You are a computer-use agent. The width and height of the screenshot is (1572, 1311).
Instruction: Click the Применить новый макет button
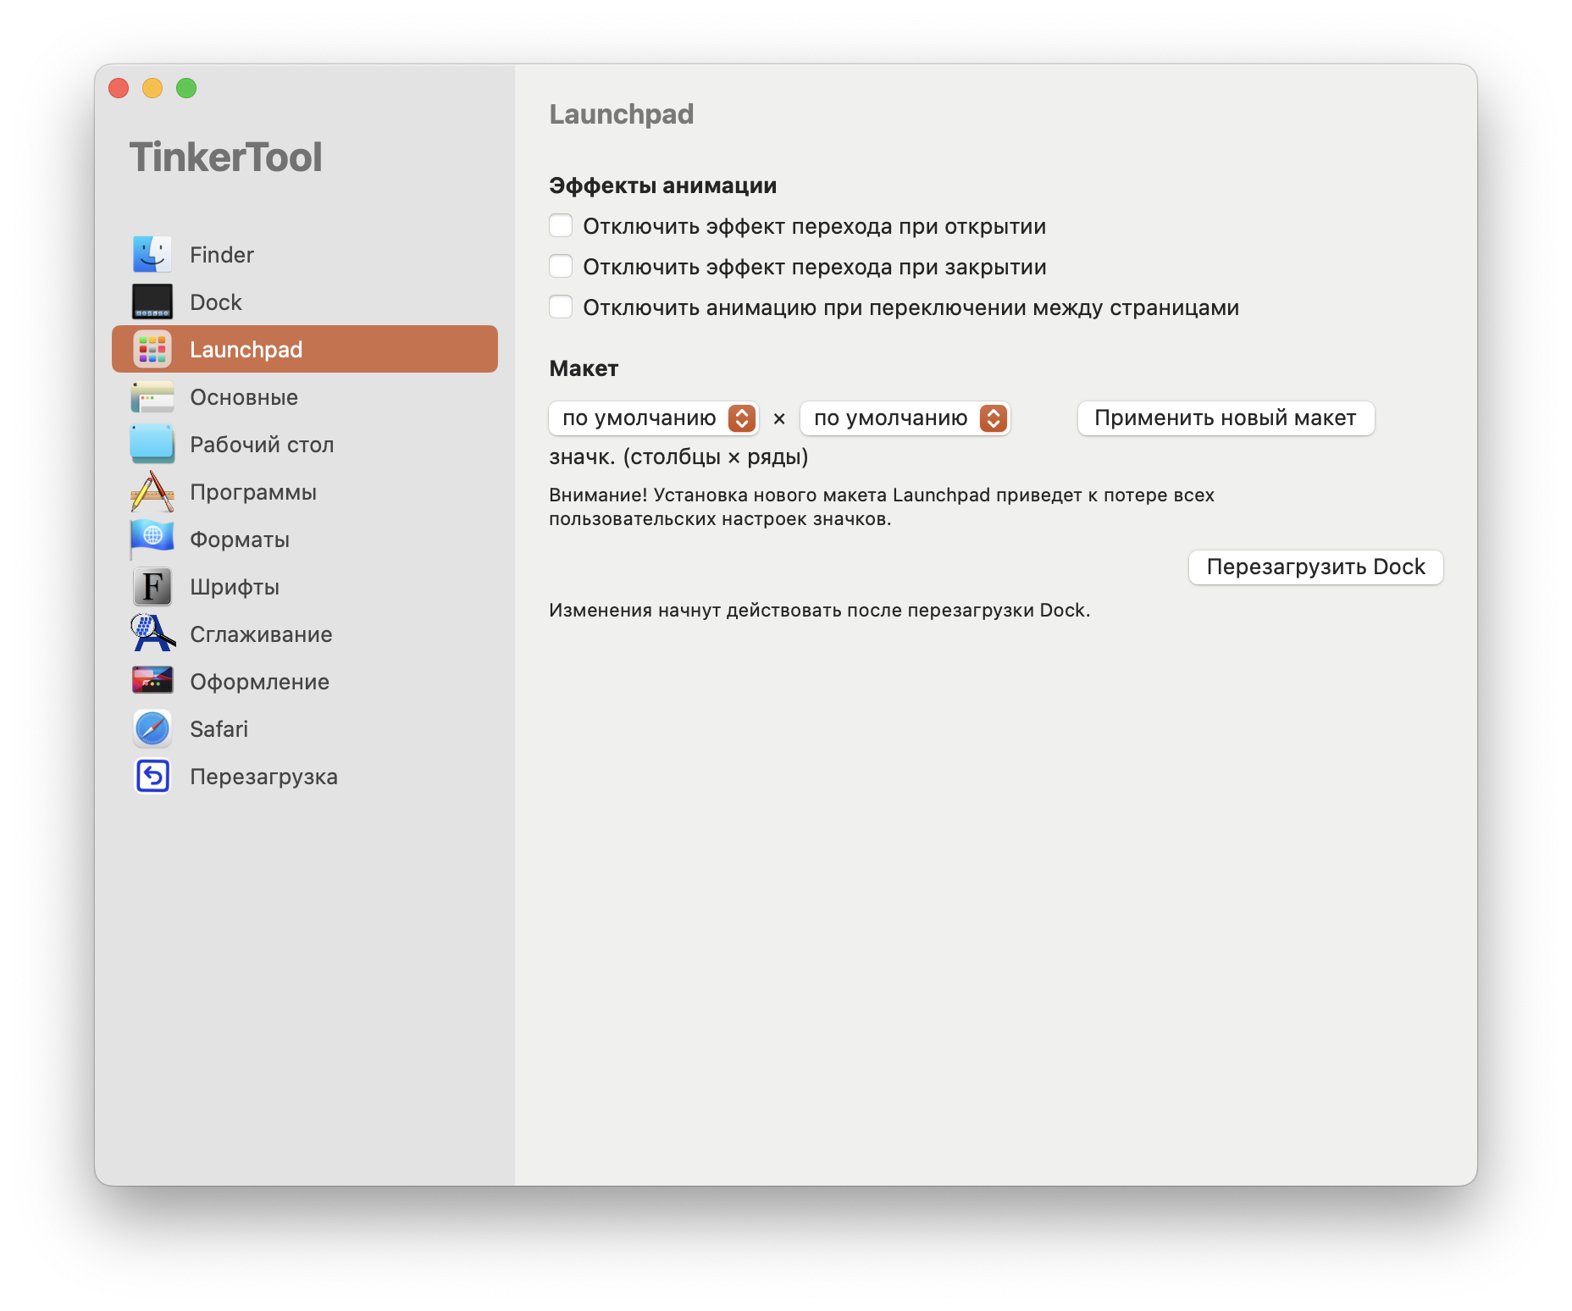(x=1226, y=418)
